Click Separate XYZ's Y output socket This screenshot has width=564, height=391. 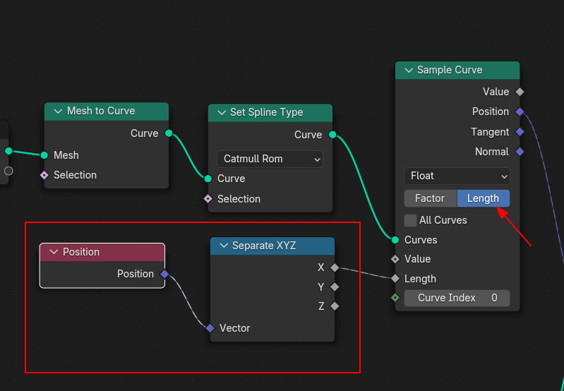click(335, 287)
